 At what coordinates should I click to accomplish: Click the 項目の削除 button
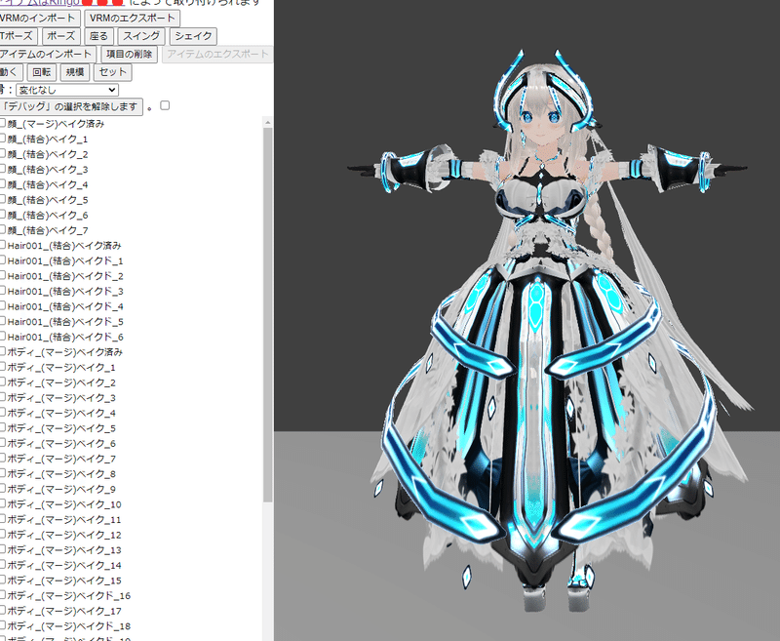[130, 55]
